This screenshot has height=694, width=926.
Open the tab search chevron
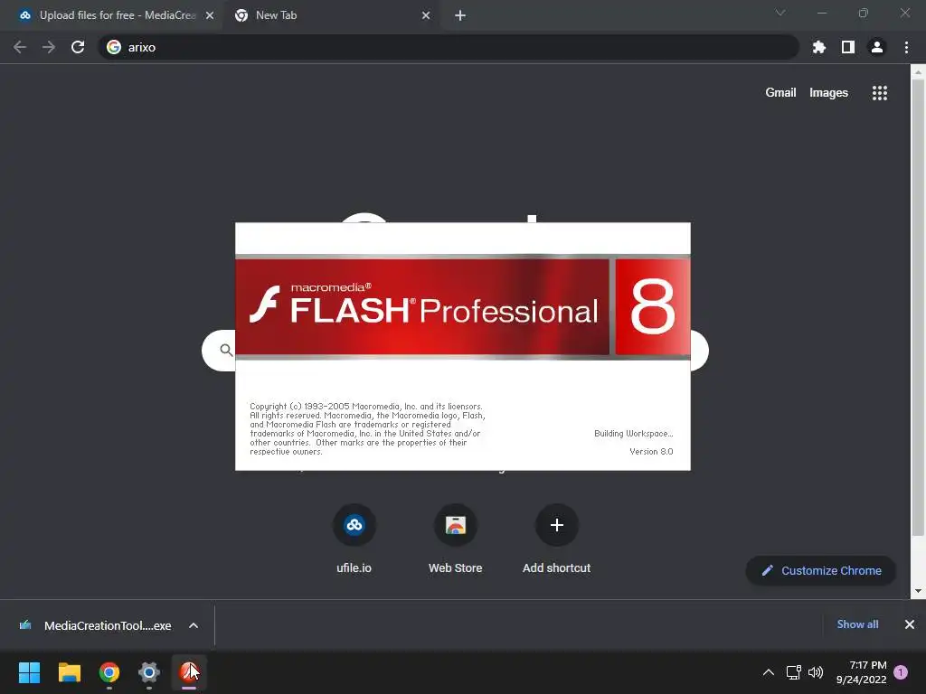[x=780, y=13]
